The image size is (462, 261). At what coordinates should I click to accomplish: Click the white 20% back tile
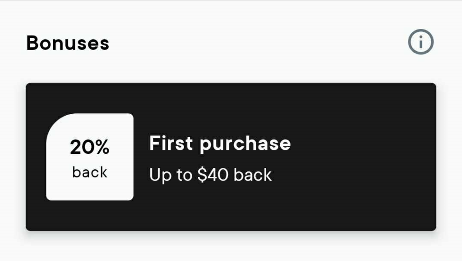click(x=90, y=157)
